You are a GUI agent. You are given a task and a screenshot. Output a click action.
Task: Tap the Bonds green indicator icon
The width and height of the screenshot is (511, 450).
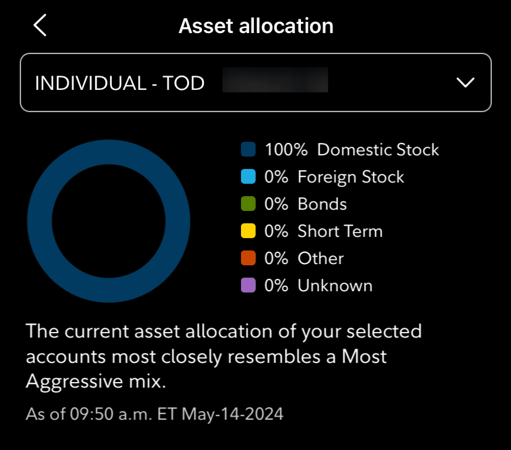tap(248, 204)
